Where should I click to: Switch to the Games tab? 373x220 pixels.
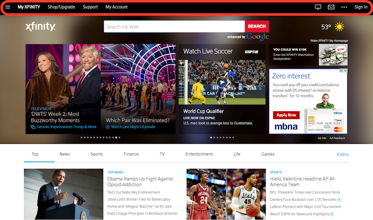click(x=268, y=154)
